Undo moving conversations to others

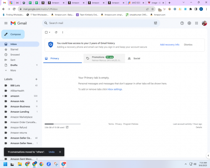pyautogui.click(x=52, y=152)
